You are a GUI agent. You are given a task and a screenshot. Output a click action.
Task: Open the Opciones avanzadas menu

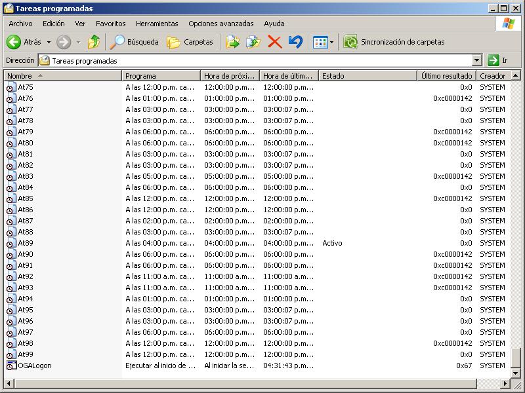220,24
